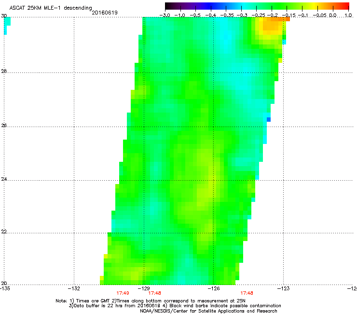
Task: Click the note line about '3)Data buffer is 22 hrs'
Action: 175,306
